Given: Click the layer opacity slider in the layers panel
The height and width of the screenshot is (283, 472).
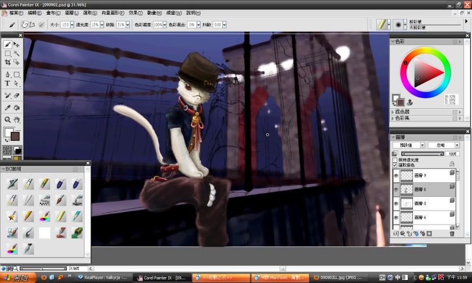Looking at the screenshot, I should [x=422, y=154].
